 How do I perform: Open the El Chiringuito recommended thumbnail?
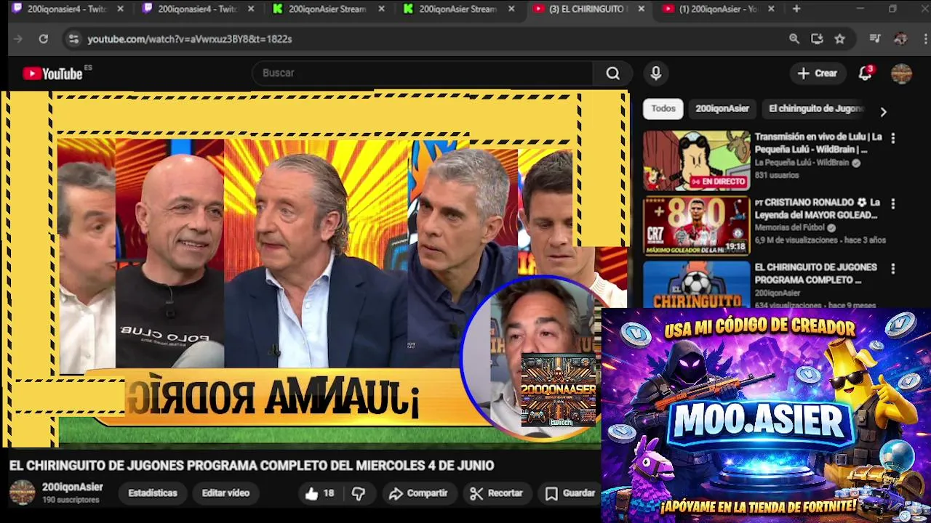tap(696, 285)
